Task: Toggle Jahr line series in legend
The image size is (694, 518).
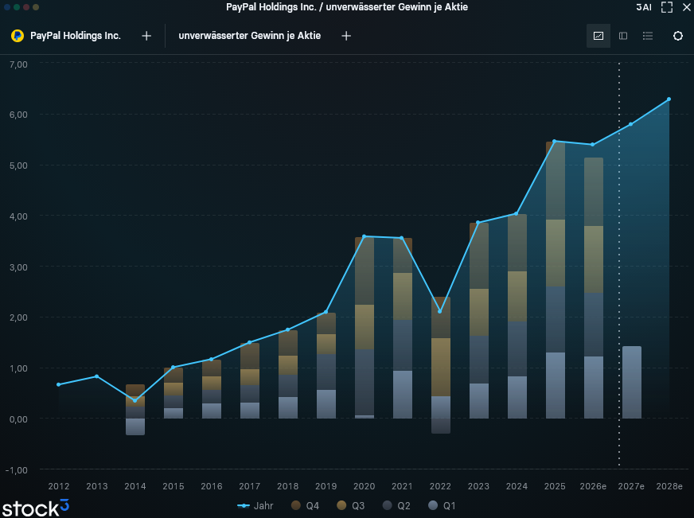Action: coord(255,505)
